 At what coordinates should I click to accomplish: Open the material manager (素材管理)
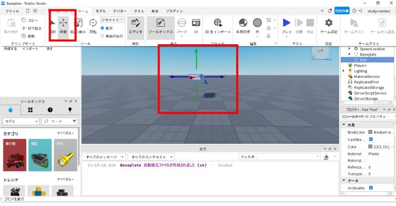243,27
